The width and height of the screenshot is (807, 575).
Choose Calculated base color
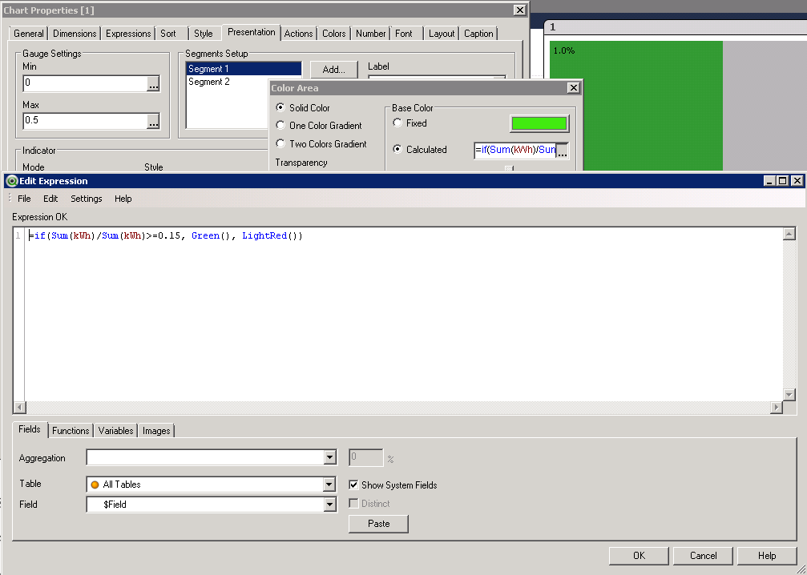coord(397,149)
